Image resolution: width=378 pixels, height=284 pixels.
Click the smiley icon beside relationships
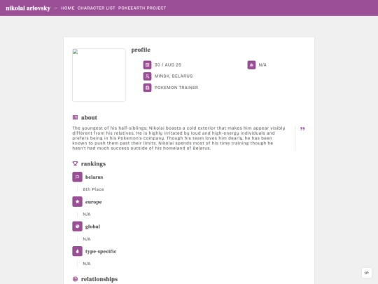75,279
